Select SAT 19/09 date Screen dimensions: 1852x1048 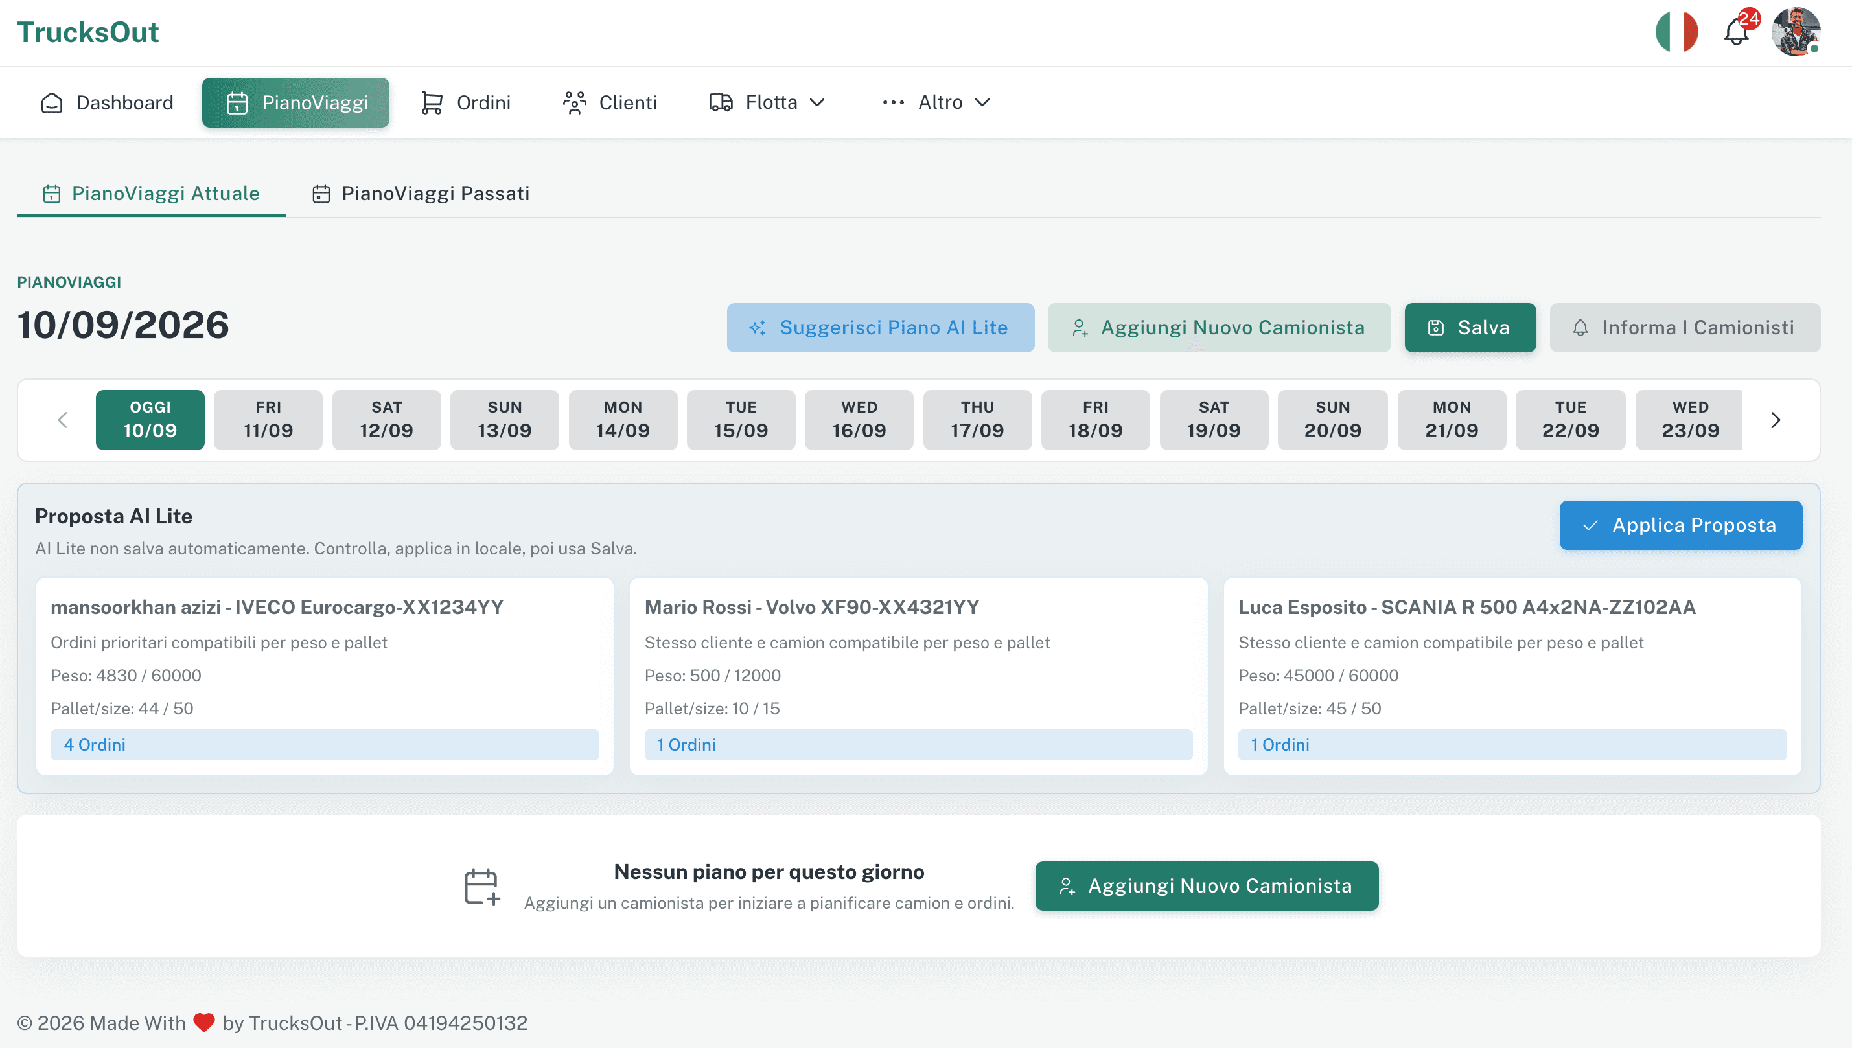(1214, 420)
